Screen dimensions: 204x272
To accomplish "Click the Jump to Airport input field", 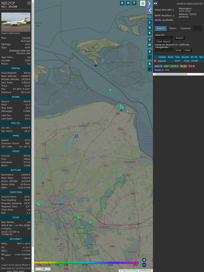I will tap(164, 50).
